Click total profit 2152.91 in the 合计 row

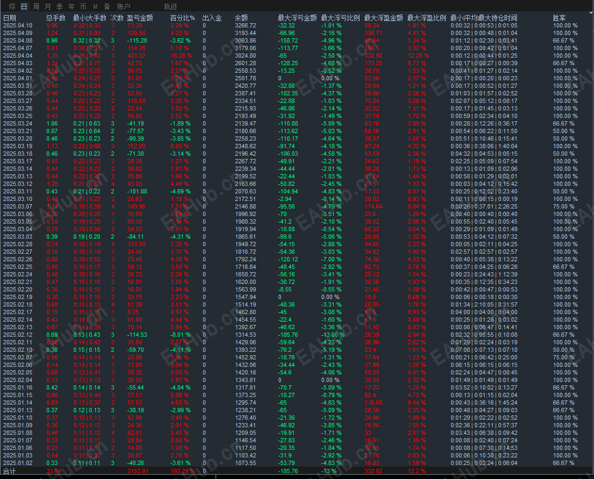pos(137,471)
